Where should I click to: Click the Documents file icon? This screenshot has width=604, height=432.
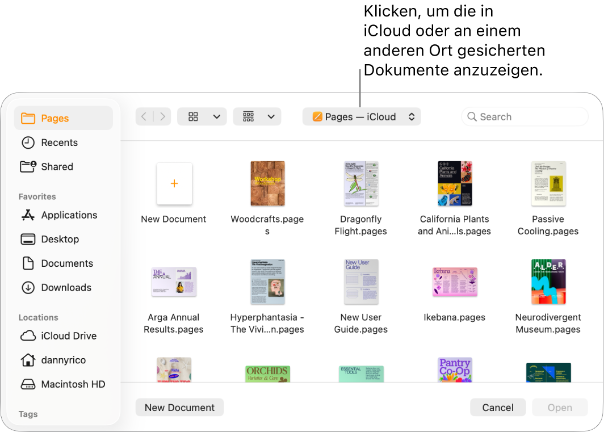(28, 263)
